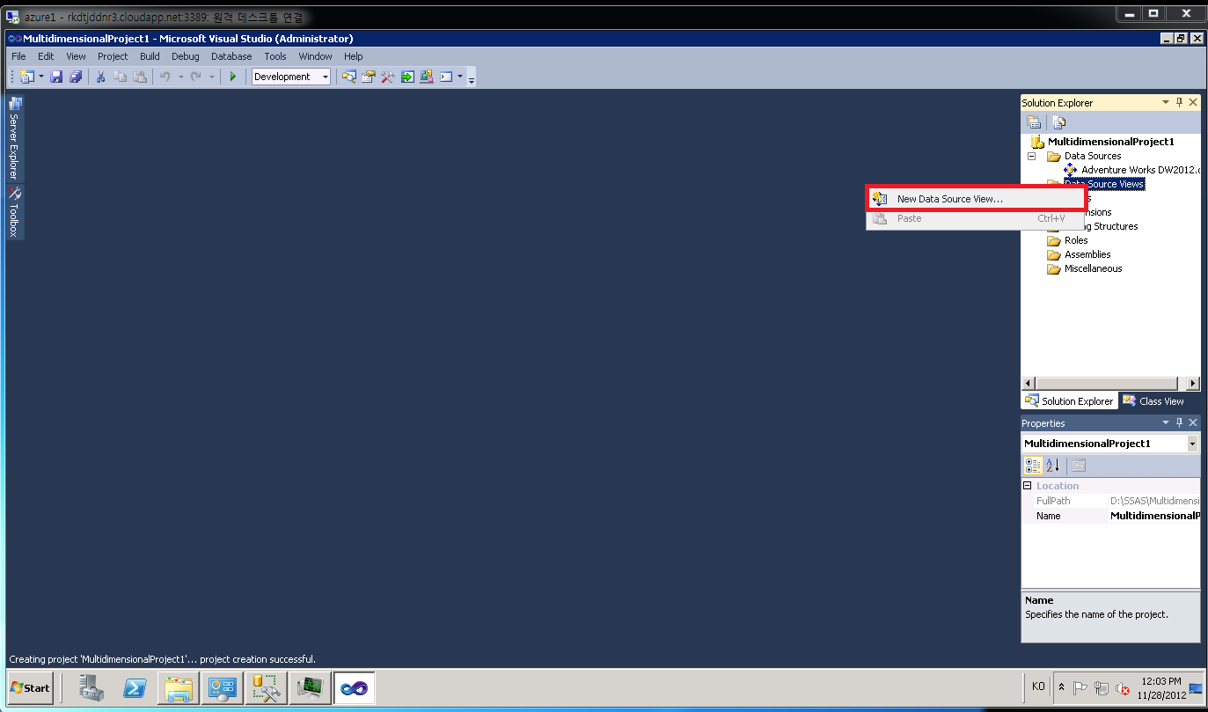This screenshot has width=1208, height=712.
Task: Close the Solution Explorer panel
Action: (1193, 102)
